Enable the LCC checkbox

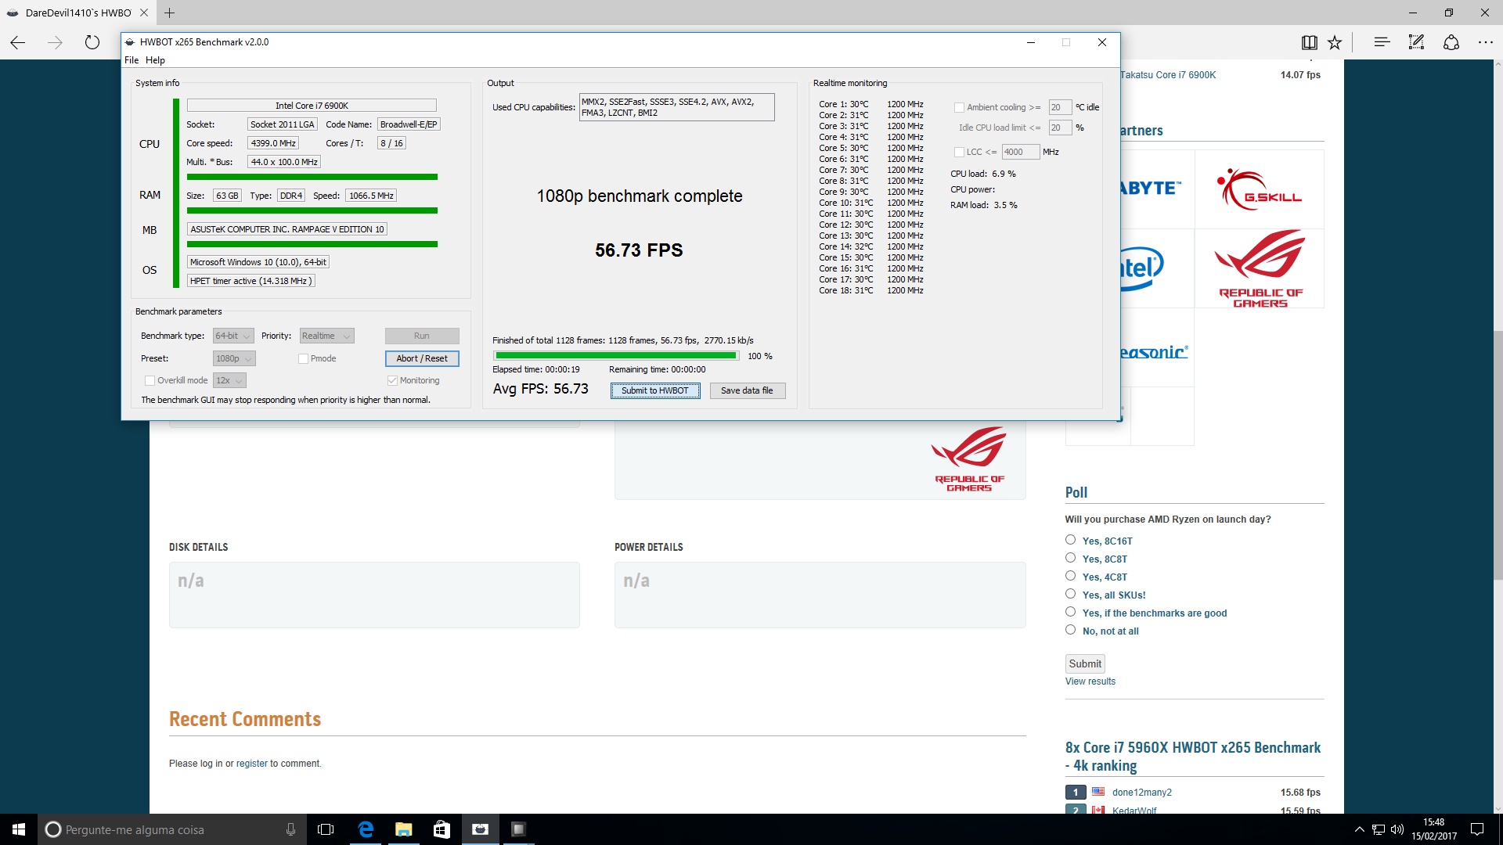pos(959,152)
